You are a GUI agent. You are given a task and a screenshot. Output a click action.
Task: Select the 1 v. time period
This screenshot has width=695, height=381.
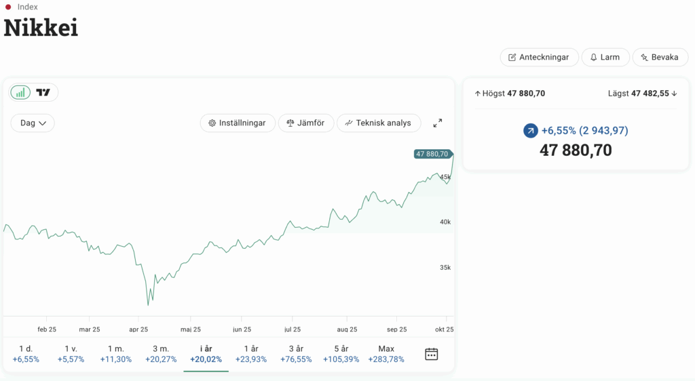pos(71,354)
